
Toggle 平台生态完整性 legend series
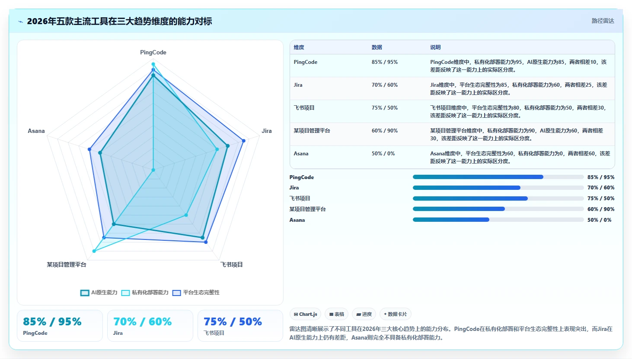(196, 293)
